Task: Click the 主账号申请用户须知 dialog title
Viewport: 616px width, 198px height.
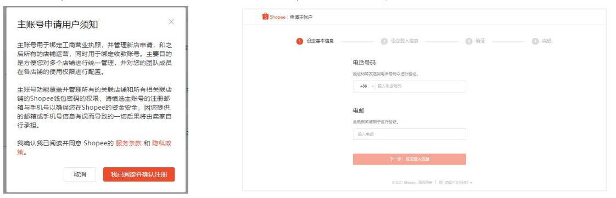Action: (58, 25)
